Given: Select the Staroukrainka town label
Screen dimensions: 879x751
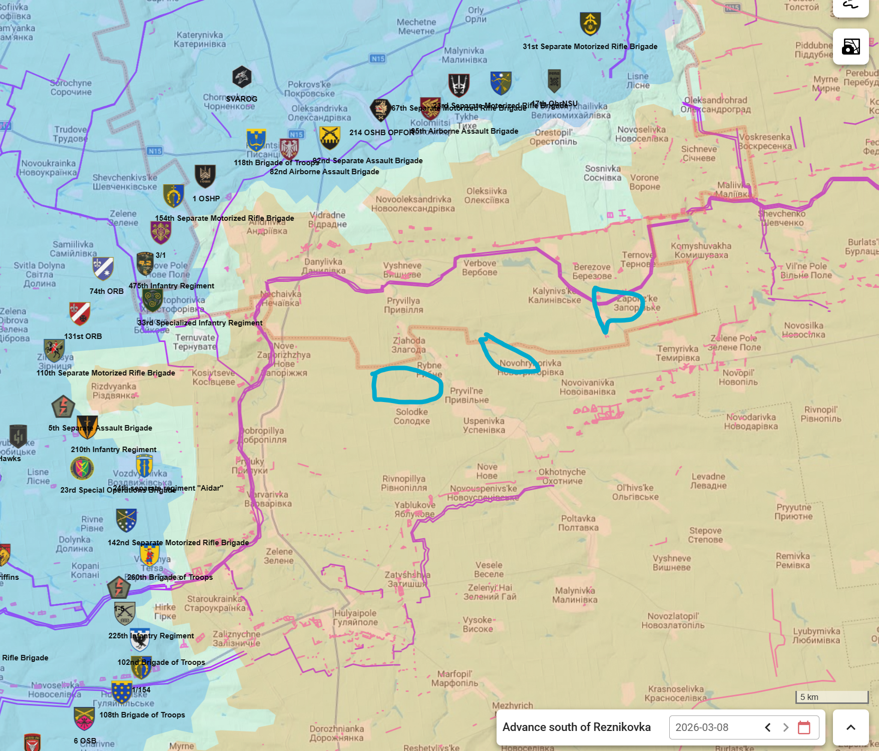Looking at the screenshot, I should (215, 603).
